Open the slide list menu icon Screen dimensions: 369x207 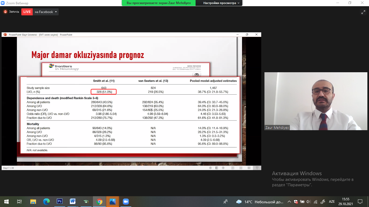point(217,168)
